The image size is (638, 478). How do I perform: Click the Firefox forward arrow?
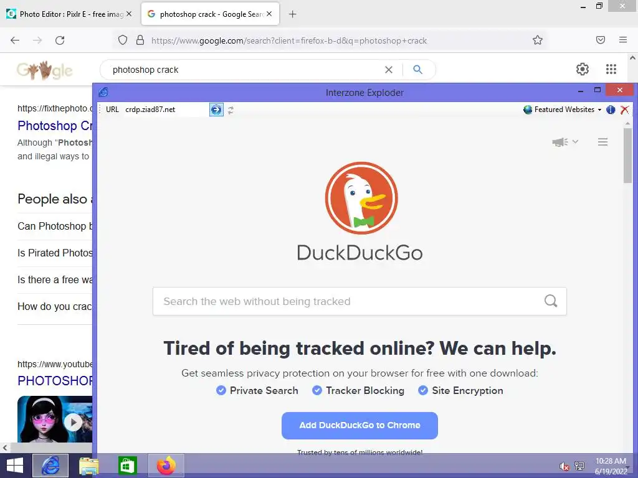pos(37,40)
